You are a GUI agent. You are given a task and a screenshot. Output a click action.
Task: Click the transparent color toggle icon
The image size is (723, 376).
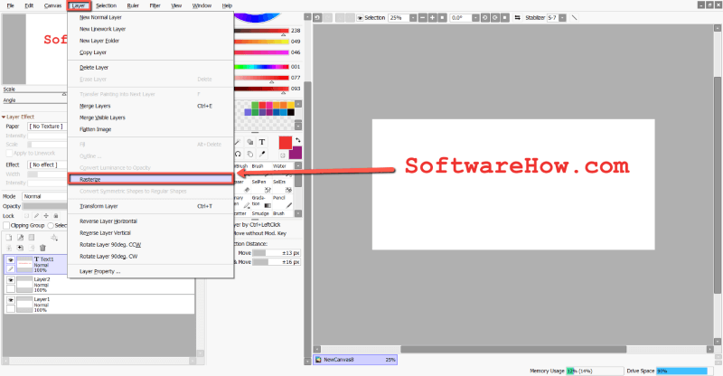[x=283, y=155]
